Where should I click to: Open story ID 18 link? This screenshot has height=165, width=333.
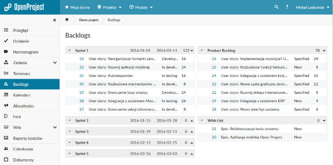pyautogui.click(x=214, y=109)
